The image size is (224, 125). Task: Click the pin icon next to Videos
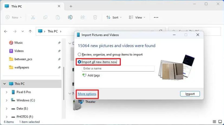[59, 51]
